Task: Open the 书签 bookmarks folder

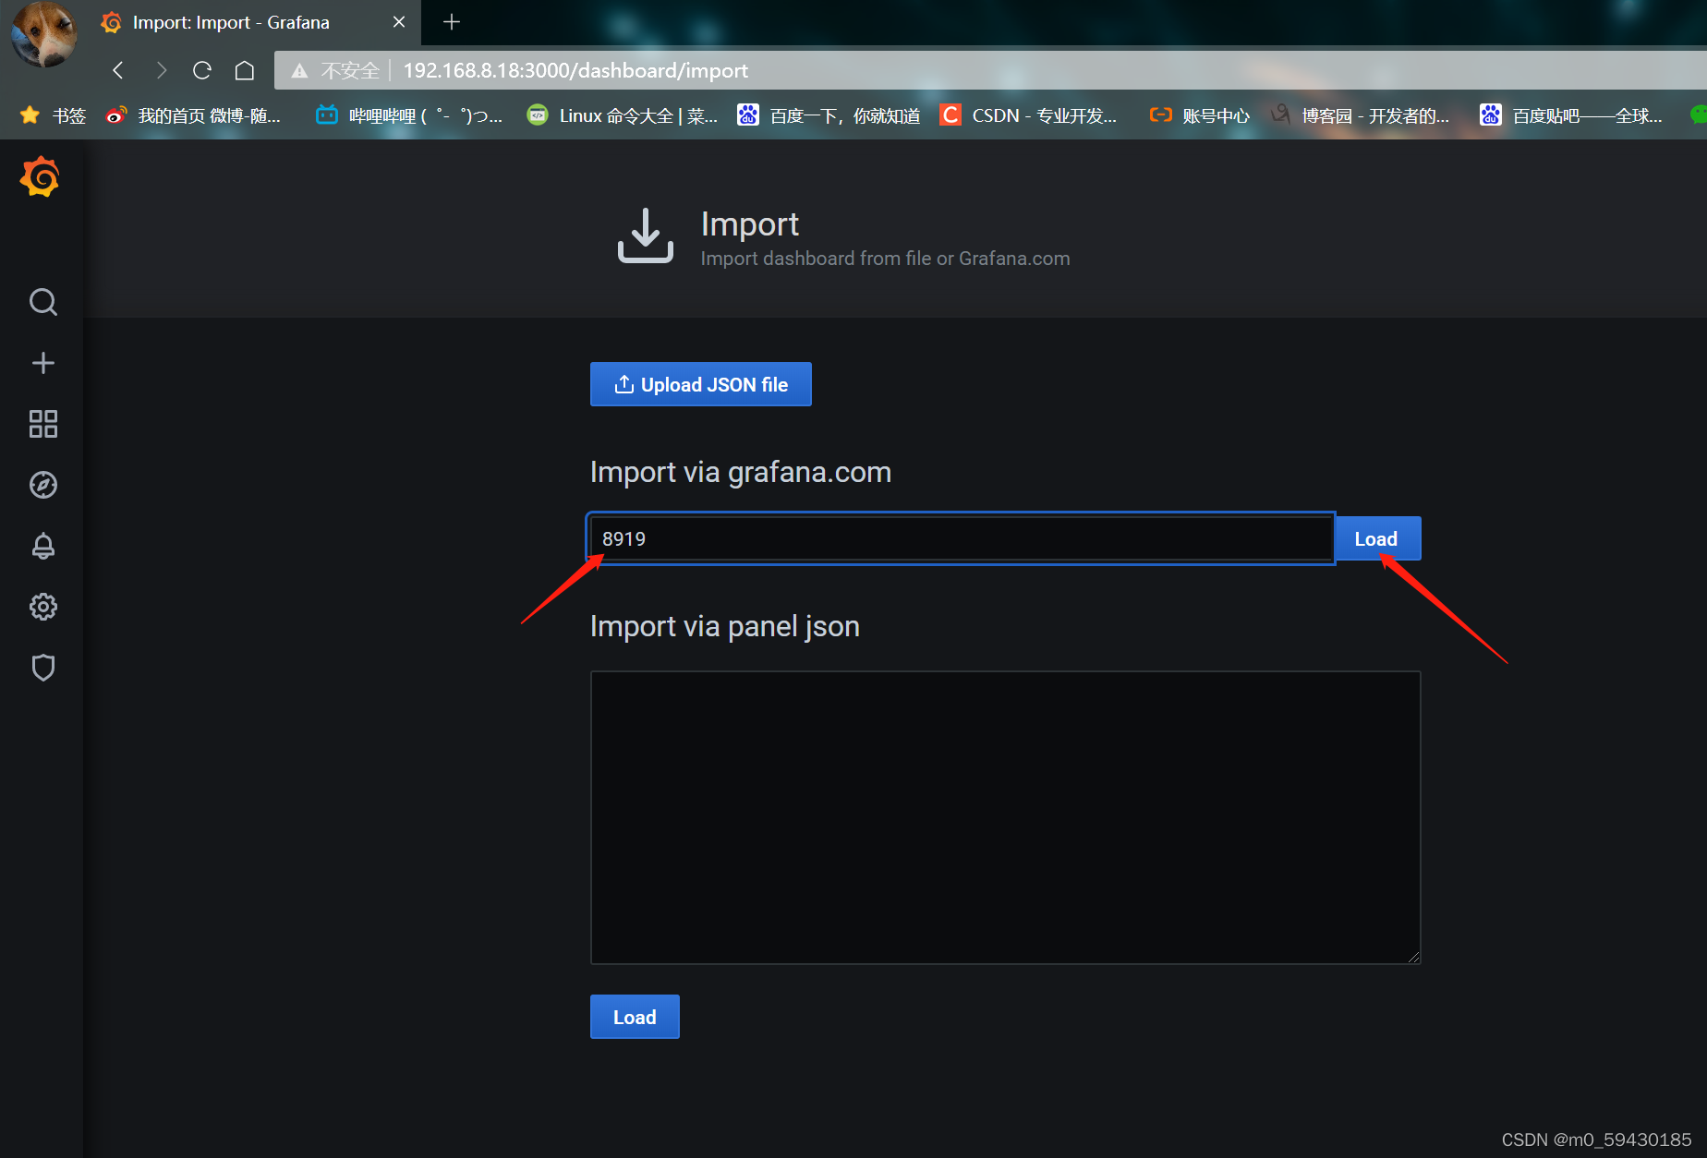Action: (54, 115)
